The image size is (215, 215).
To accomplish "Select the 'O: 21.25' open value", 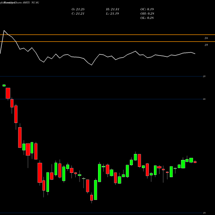I will [78, 9].
